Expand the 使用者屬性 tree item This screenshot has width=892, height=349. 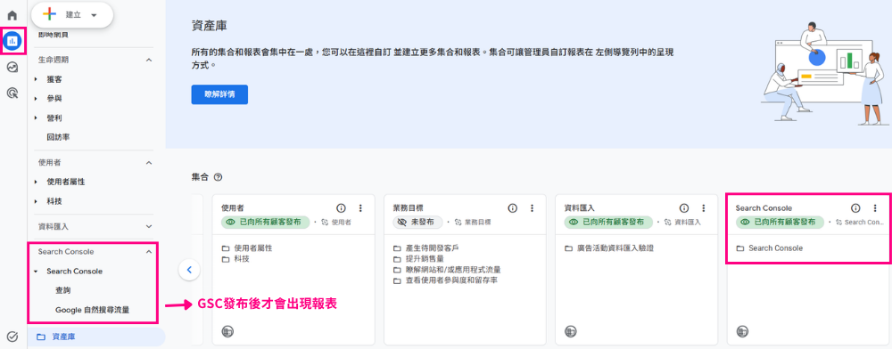[x=36, y=183]
